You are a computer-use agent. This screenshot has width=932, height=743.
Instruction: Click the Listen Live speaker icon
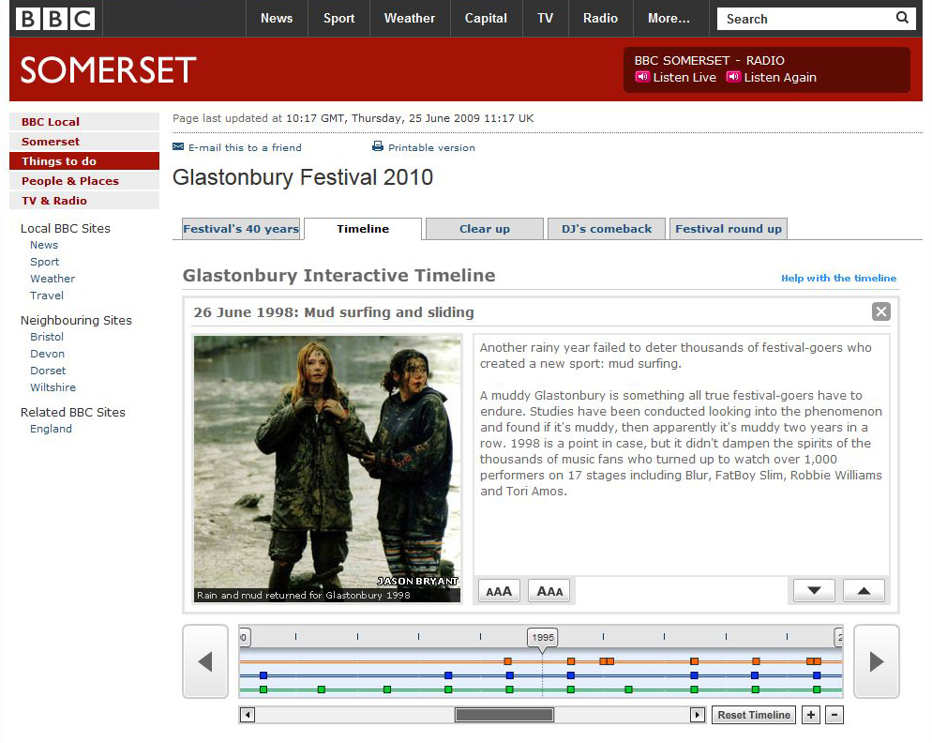(642, 77)
